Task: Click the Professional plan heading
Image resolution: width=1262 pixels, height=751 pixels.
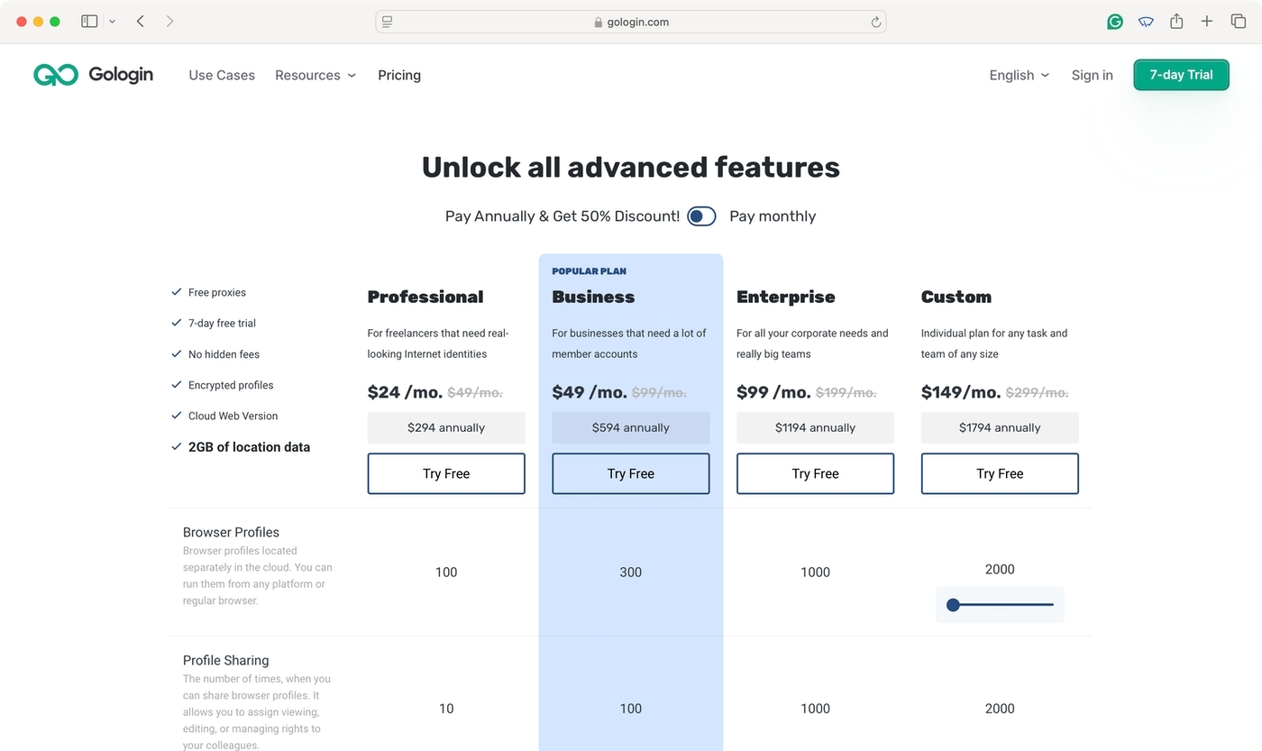Action: (x=425, y=297)
